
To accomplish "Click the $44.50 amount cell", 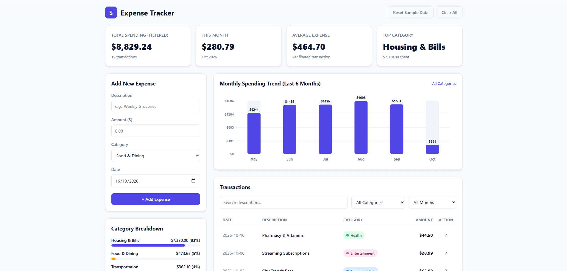I will coord(426,235).
